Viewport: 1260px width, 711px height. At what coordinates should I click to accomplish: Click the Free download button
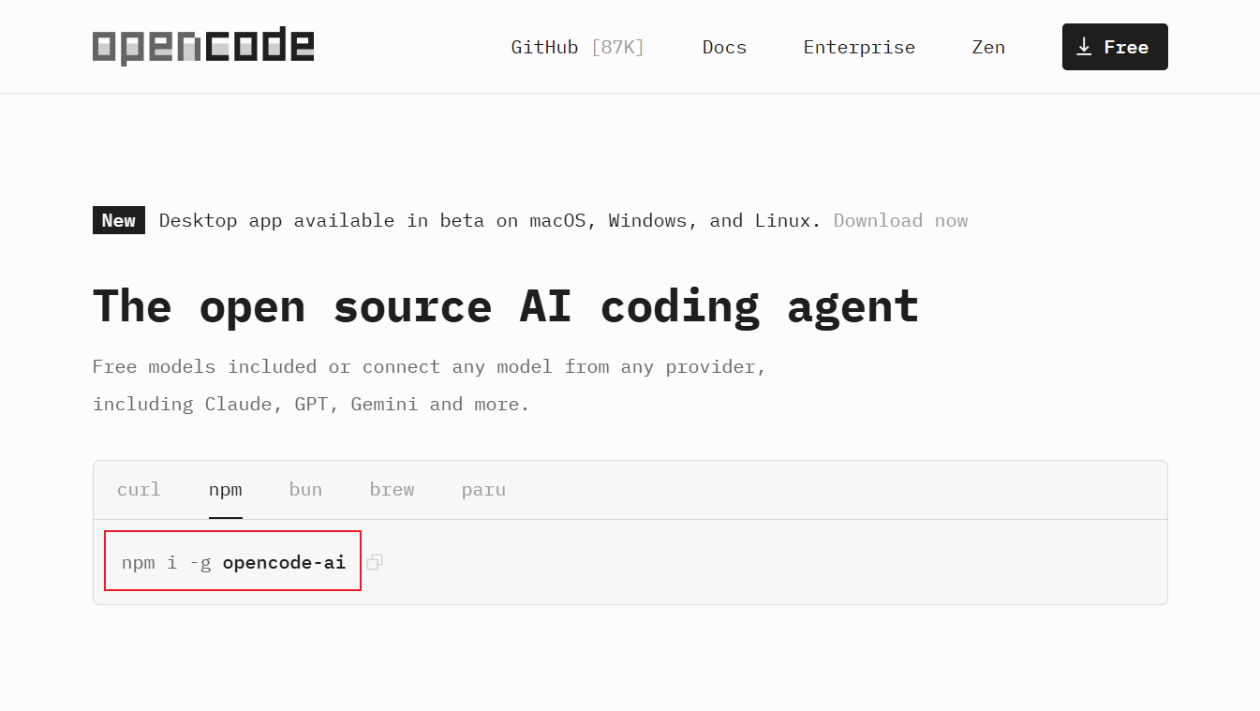(x=1115, y=47)
